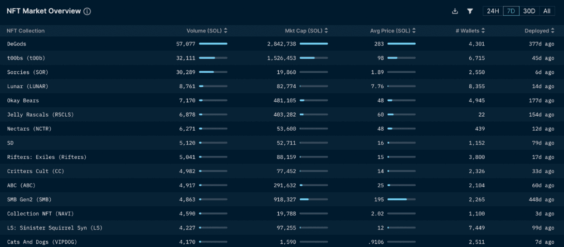This screenshot has width=564, height=247.
Task: Show All timeframe data
Action: pyautogui.click(x=547, y=11)
